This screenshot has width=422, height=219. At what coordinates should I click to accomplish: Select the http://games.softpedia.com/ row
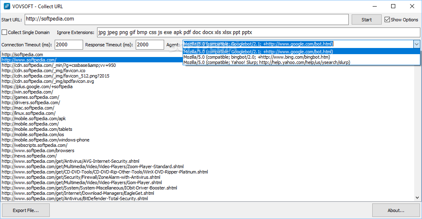tap(207, 97)
